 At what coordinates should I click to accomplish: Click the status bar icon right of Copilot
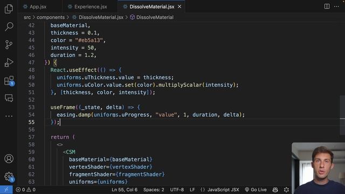[x=286, y=190]
